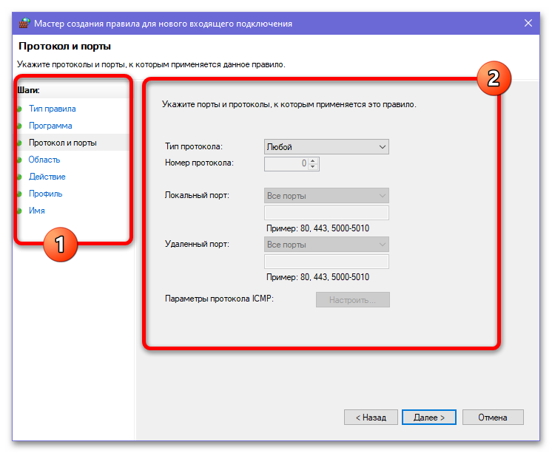Go to the Программа step

50,126
